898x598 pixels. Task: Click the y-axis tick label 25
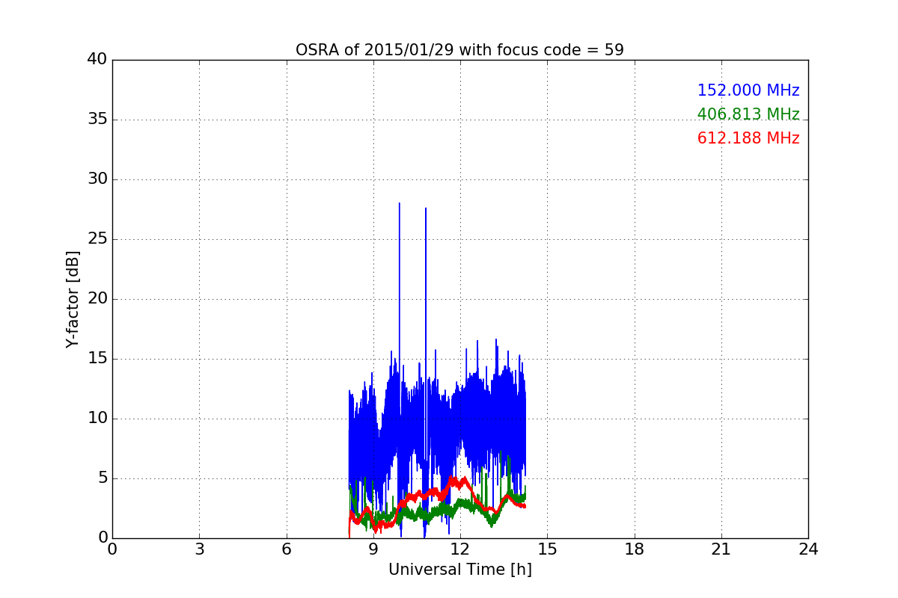tap(97, 239)
